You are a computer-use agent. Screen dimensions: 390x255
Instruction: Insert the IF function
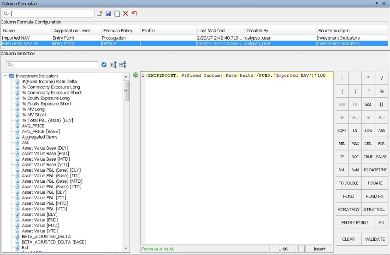(342, 156)
